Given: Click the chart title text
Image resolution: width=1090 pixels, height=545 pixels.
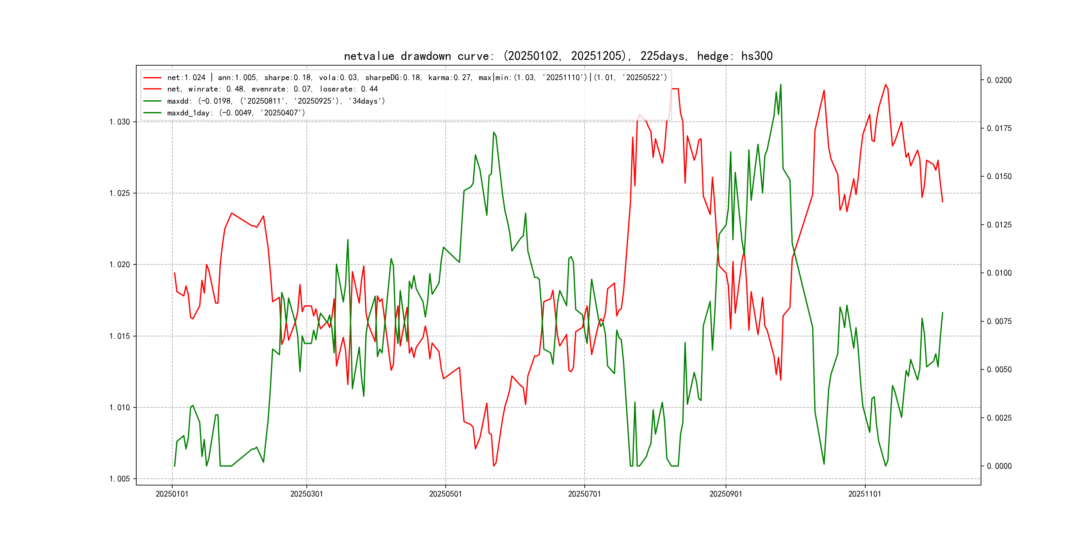Looking at the screenshot, I should coord(558,56).
